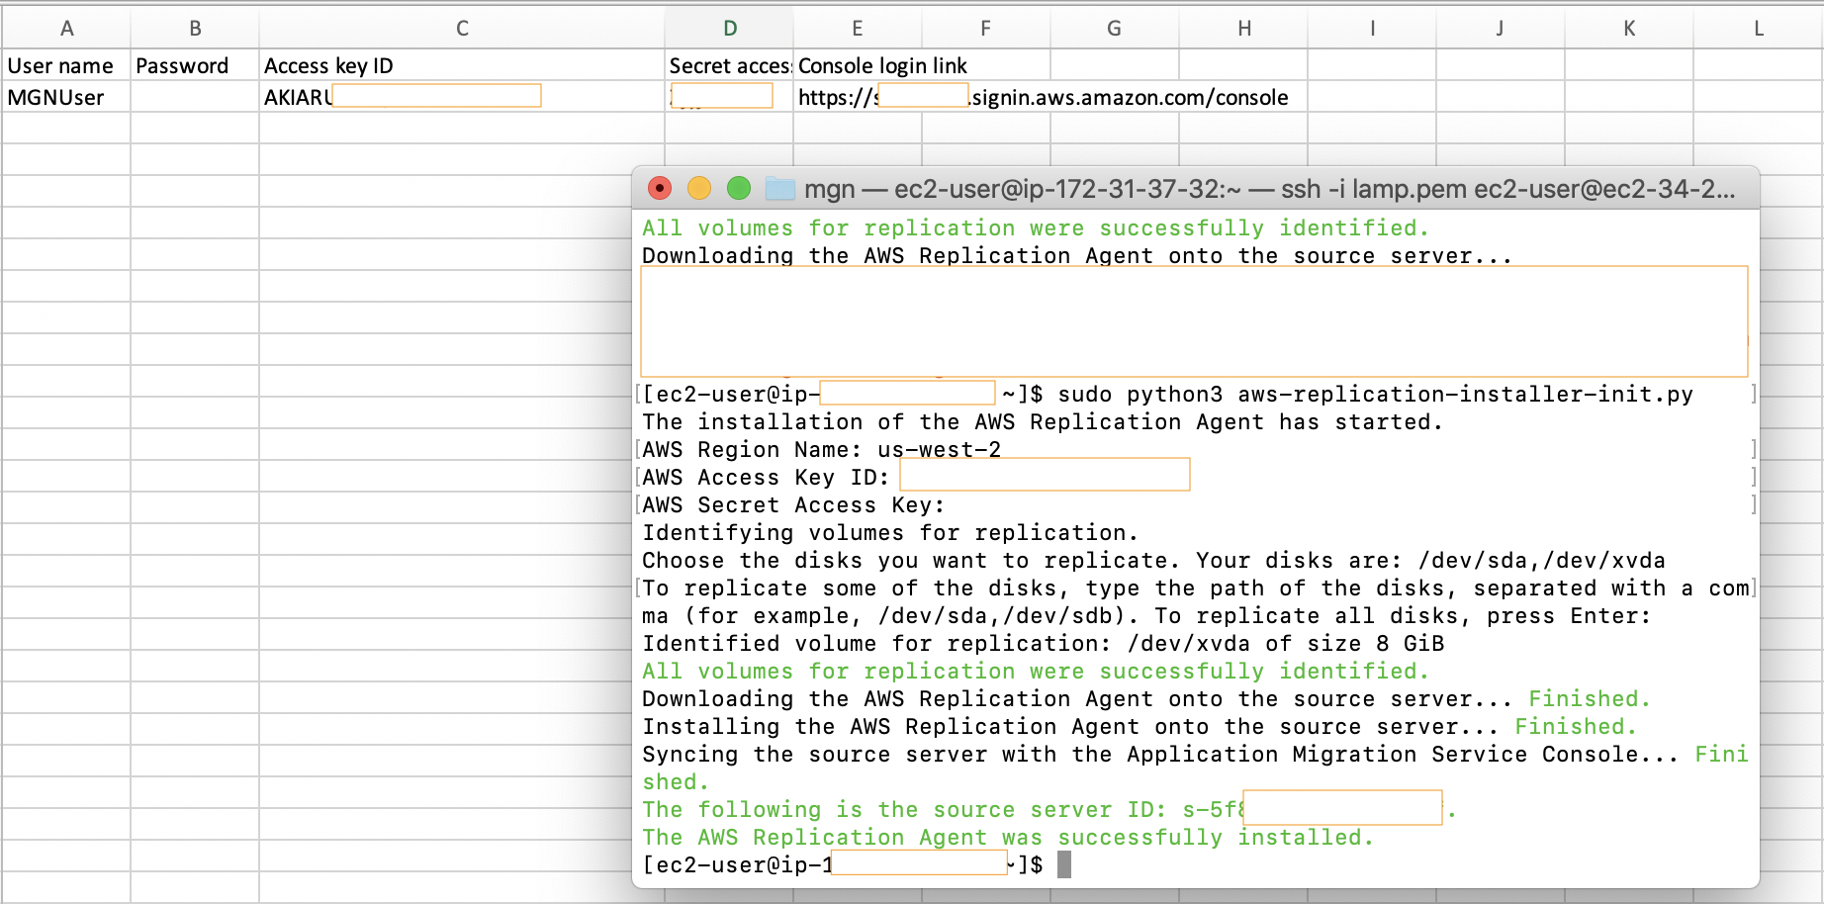Select column K header in the spreadsheet
1824x904 pixels.
coord(1629,29)
